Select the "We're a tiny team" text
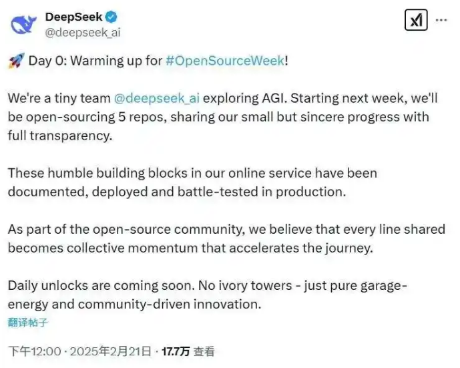 pos(59,98)
